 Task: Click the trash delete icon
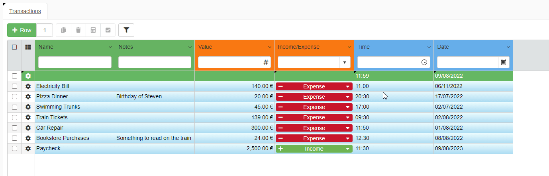[x=78, y=30]
